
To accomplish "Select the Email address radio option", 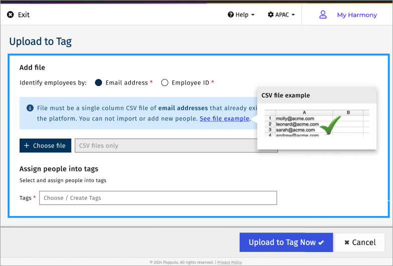I will point(99,83).
